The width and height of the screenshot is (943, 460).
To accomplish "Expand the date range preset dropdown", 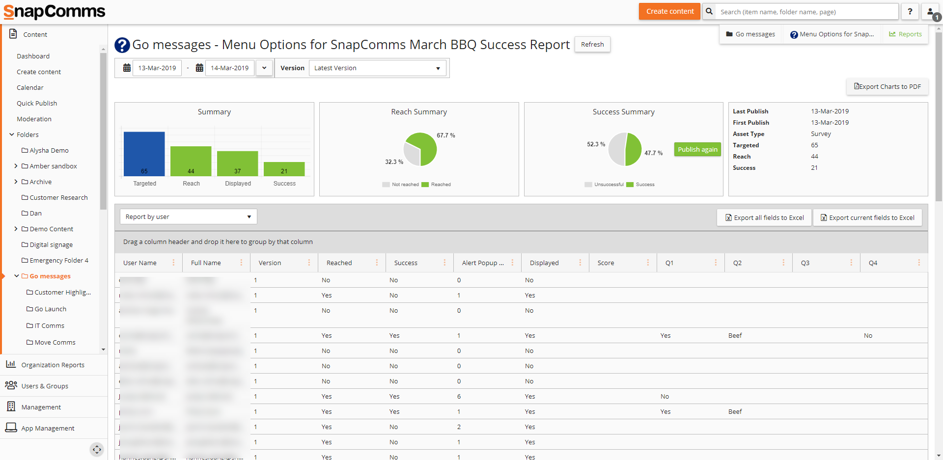I will coord(264,68).
